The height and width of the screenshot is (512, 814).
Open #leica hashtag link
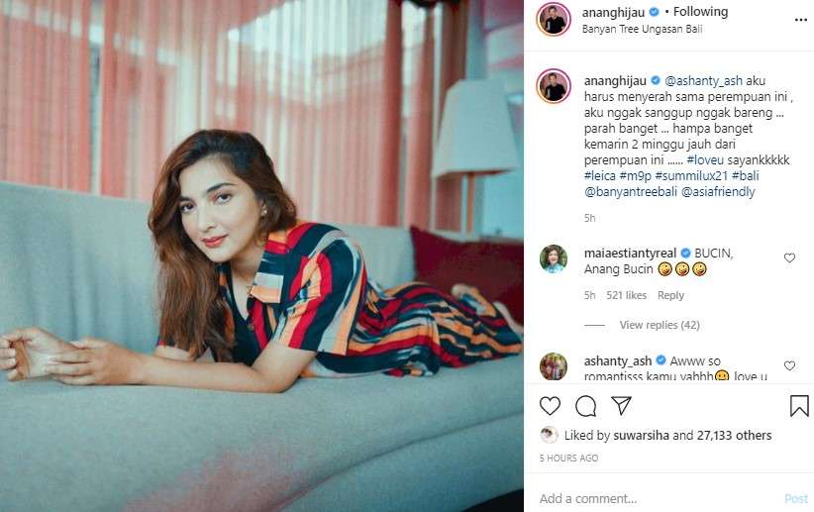(x=599, y=175)
